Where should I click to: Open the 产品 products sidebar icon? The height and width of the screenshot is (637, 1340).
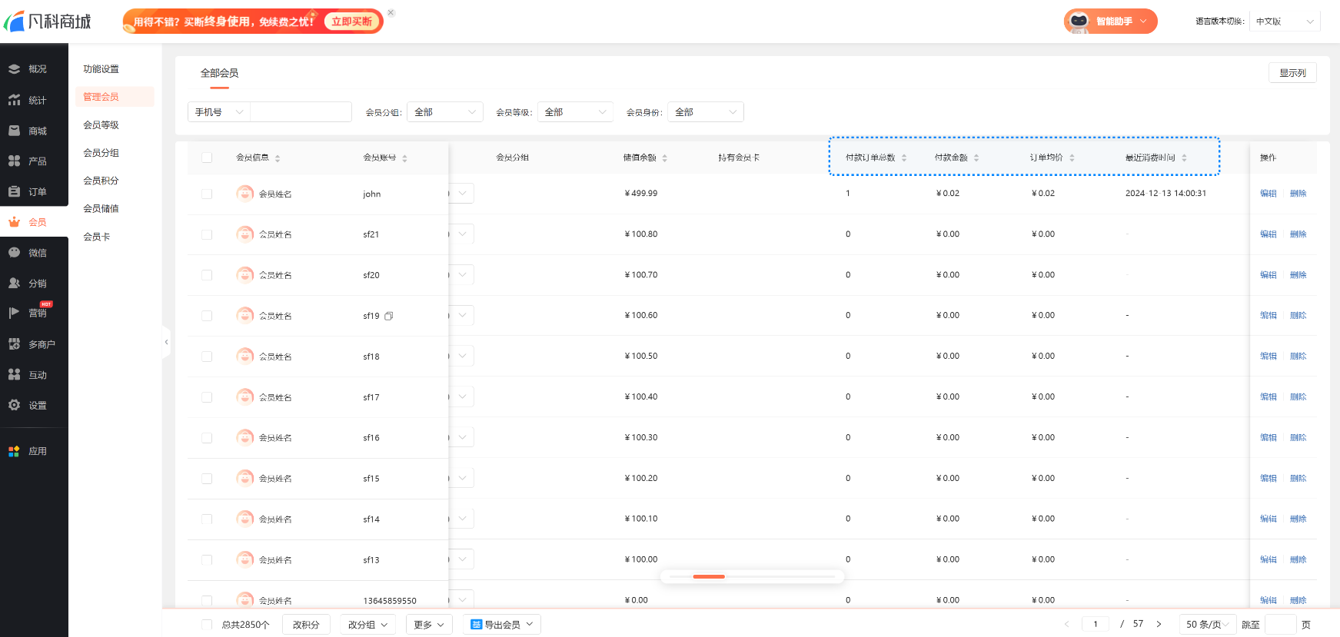[14, 161]
